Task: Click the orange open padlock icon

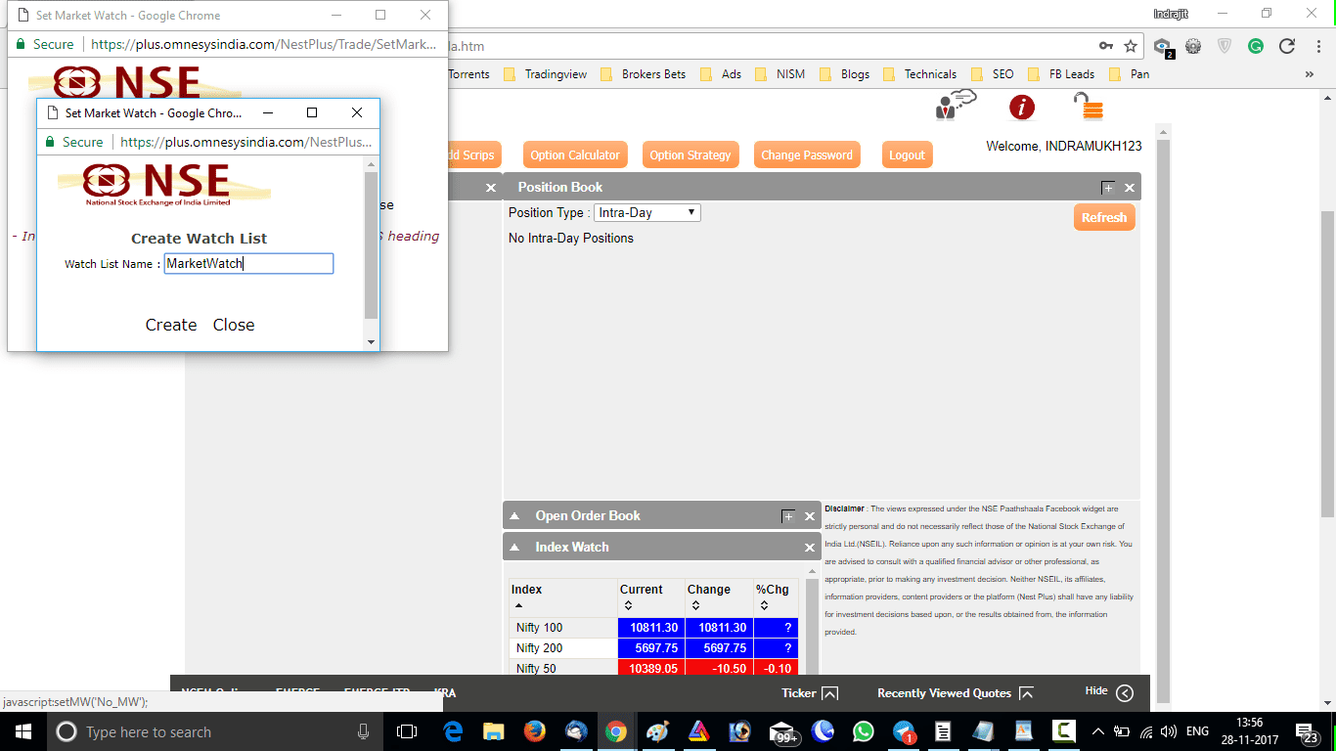Action: click(1088, 106)
